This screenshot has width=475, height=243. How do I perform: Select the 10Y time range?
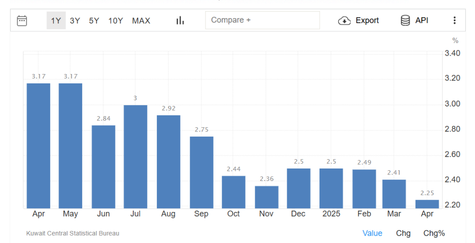116,20
